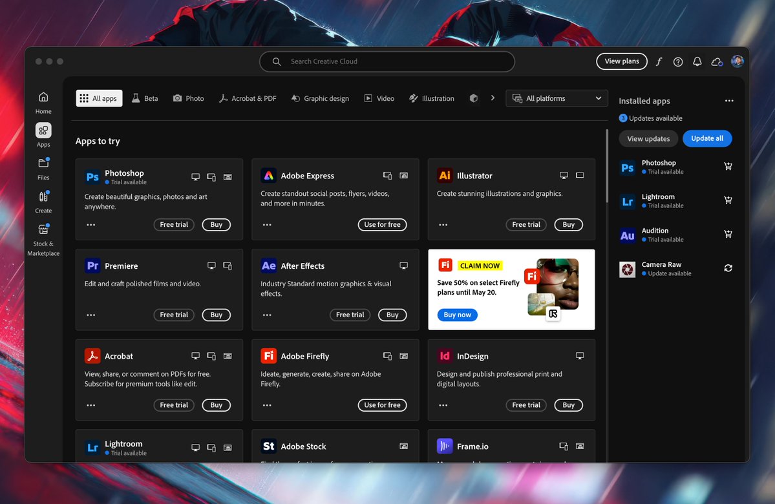Click Buy on the Illustrator card
Image resolution: width=775 pixels, height=504 pixels.
click(x=568, y=224)
